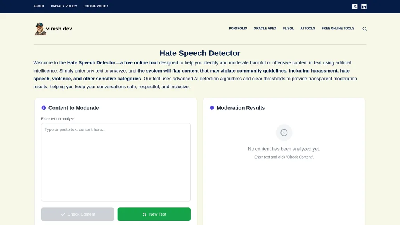Open the PL/SQL menu item

(x=288, y=28)
